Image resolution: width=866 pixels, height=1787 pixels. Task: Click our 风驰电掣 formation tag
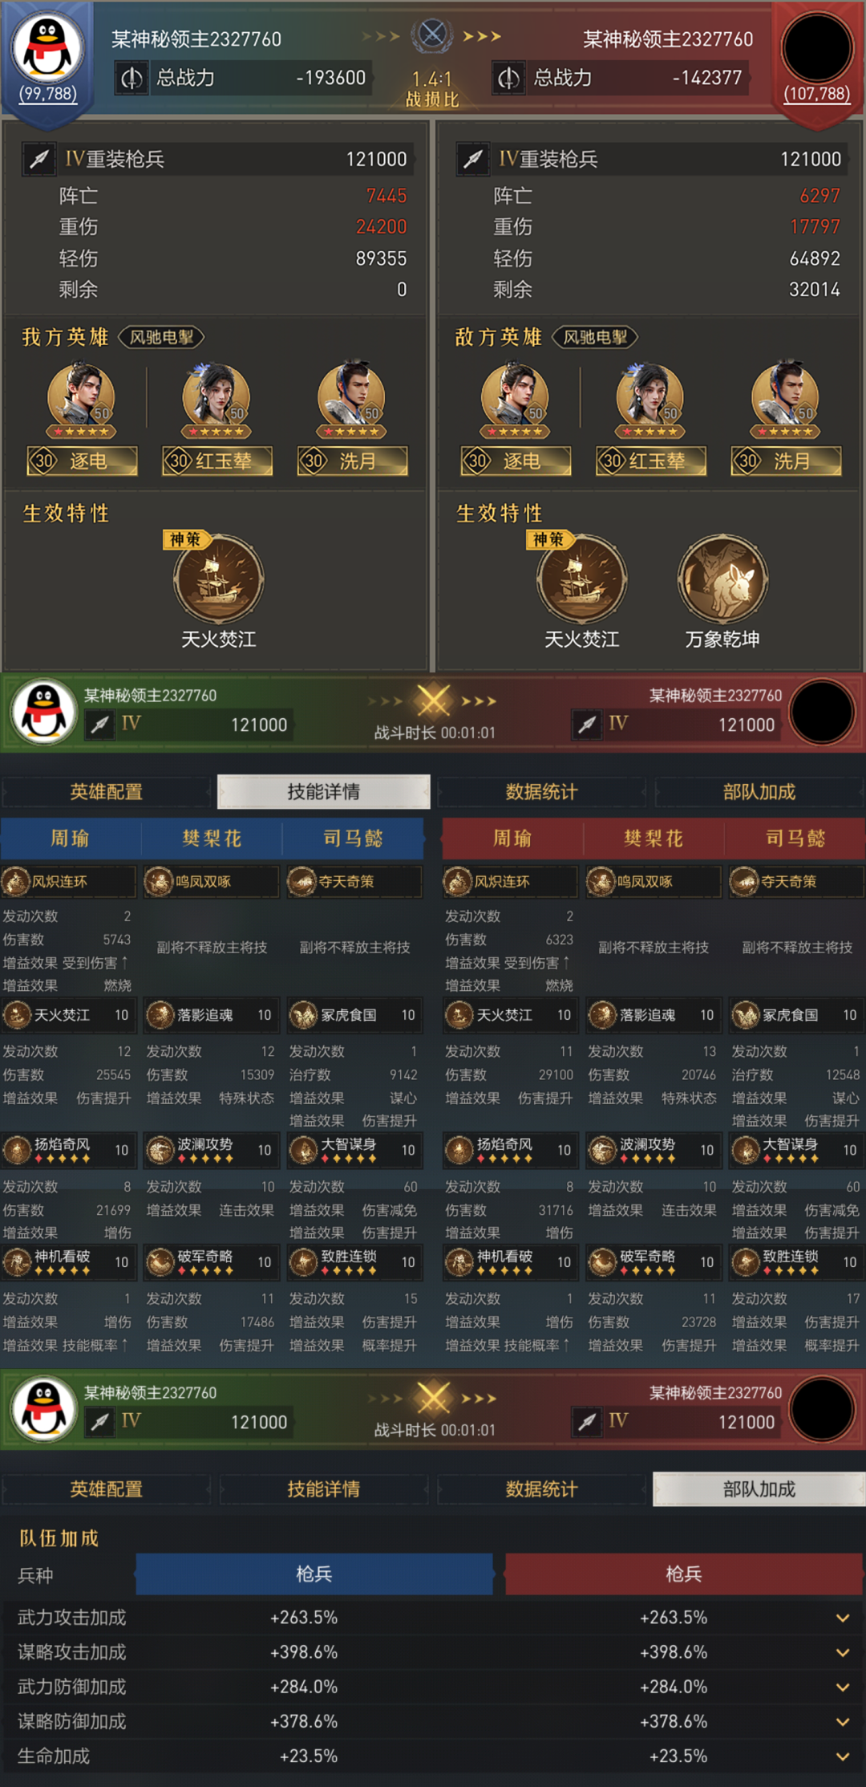(162, 337)
